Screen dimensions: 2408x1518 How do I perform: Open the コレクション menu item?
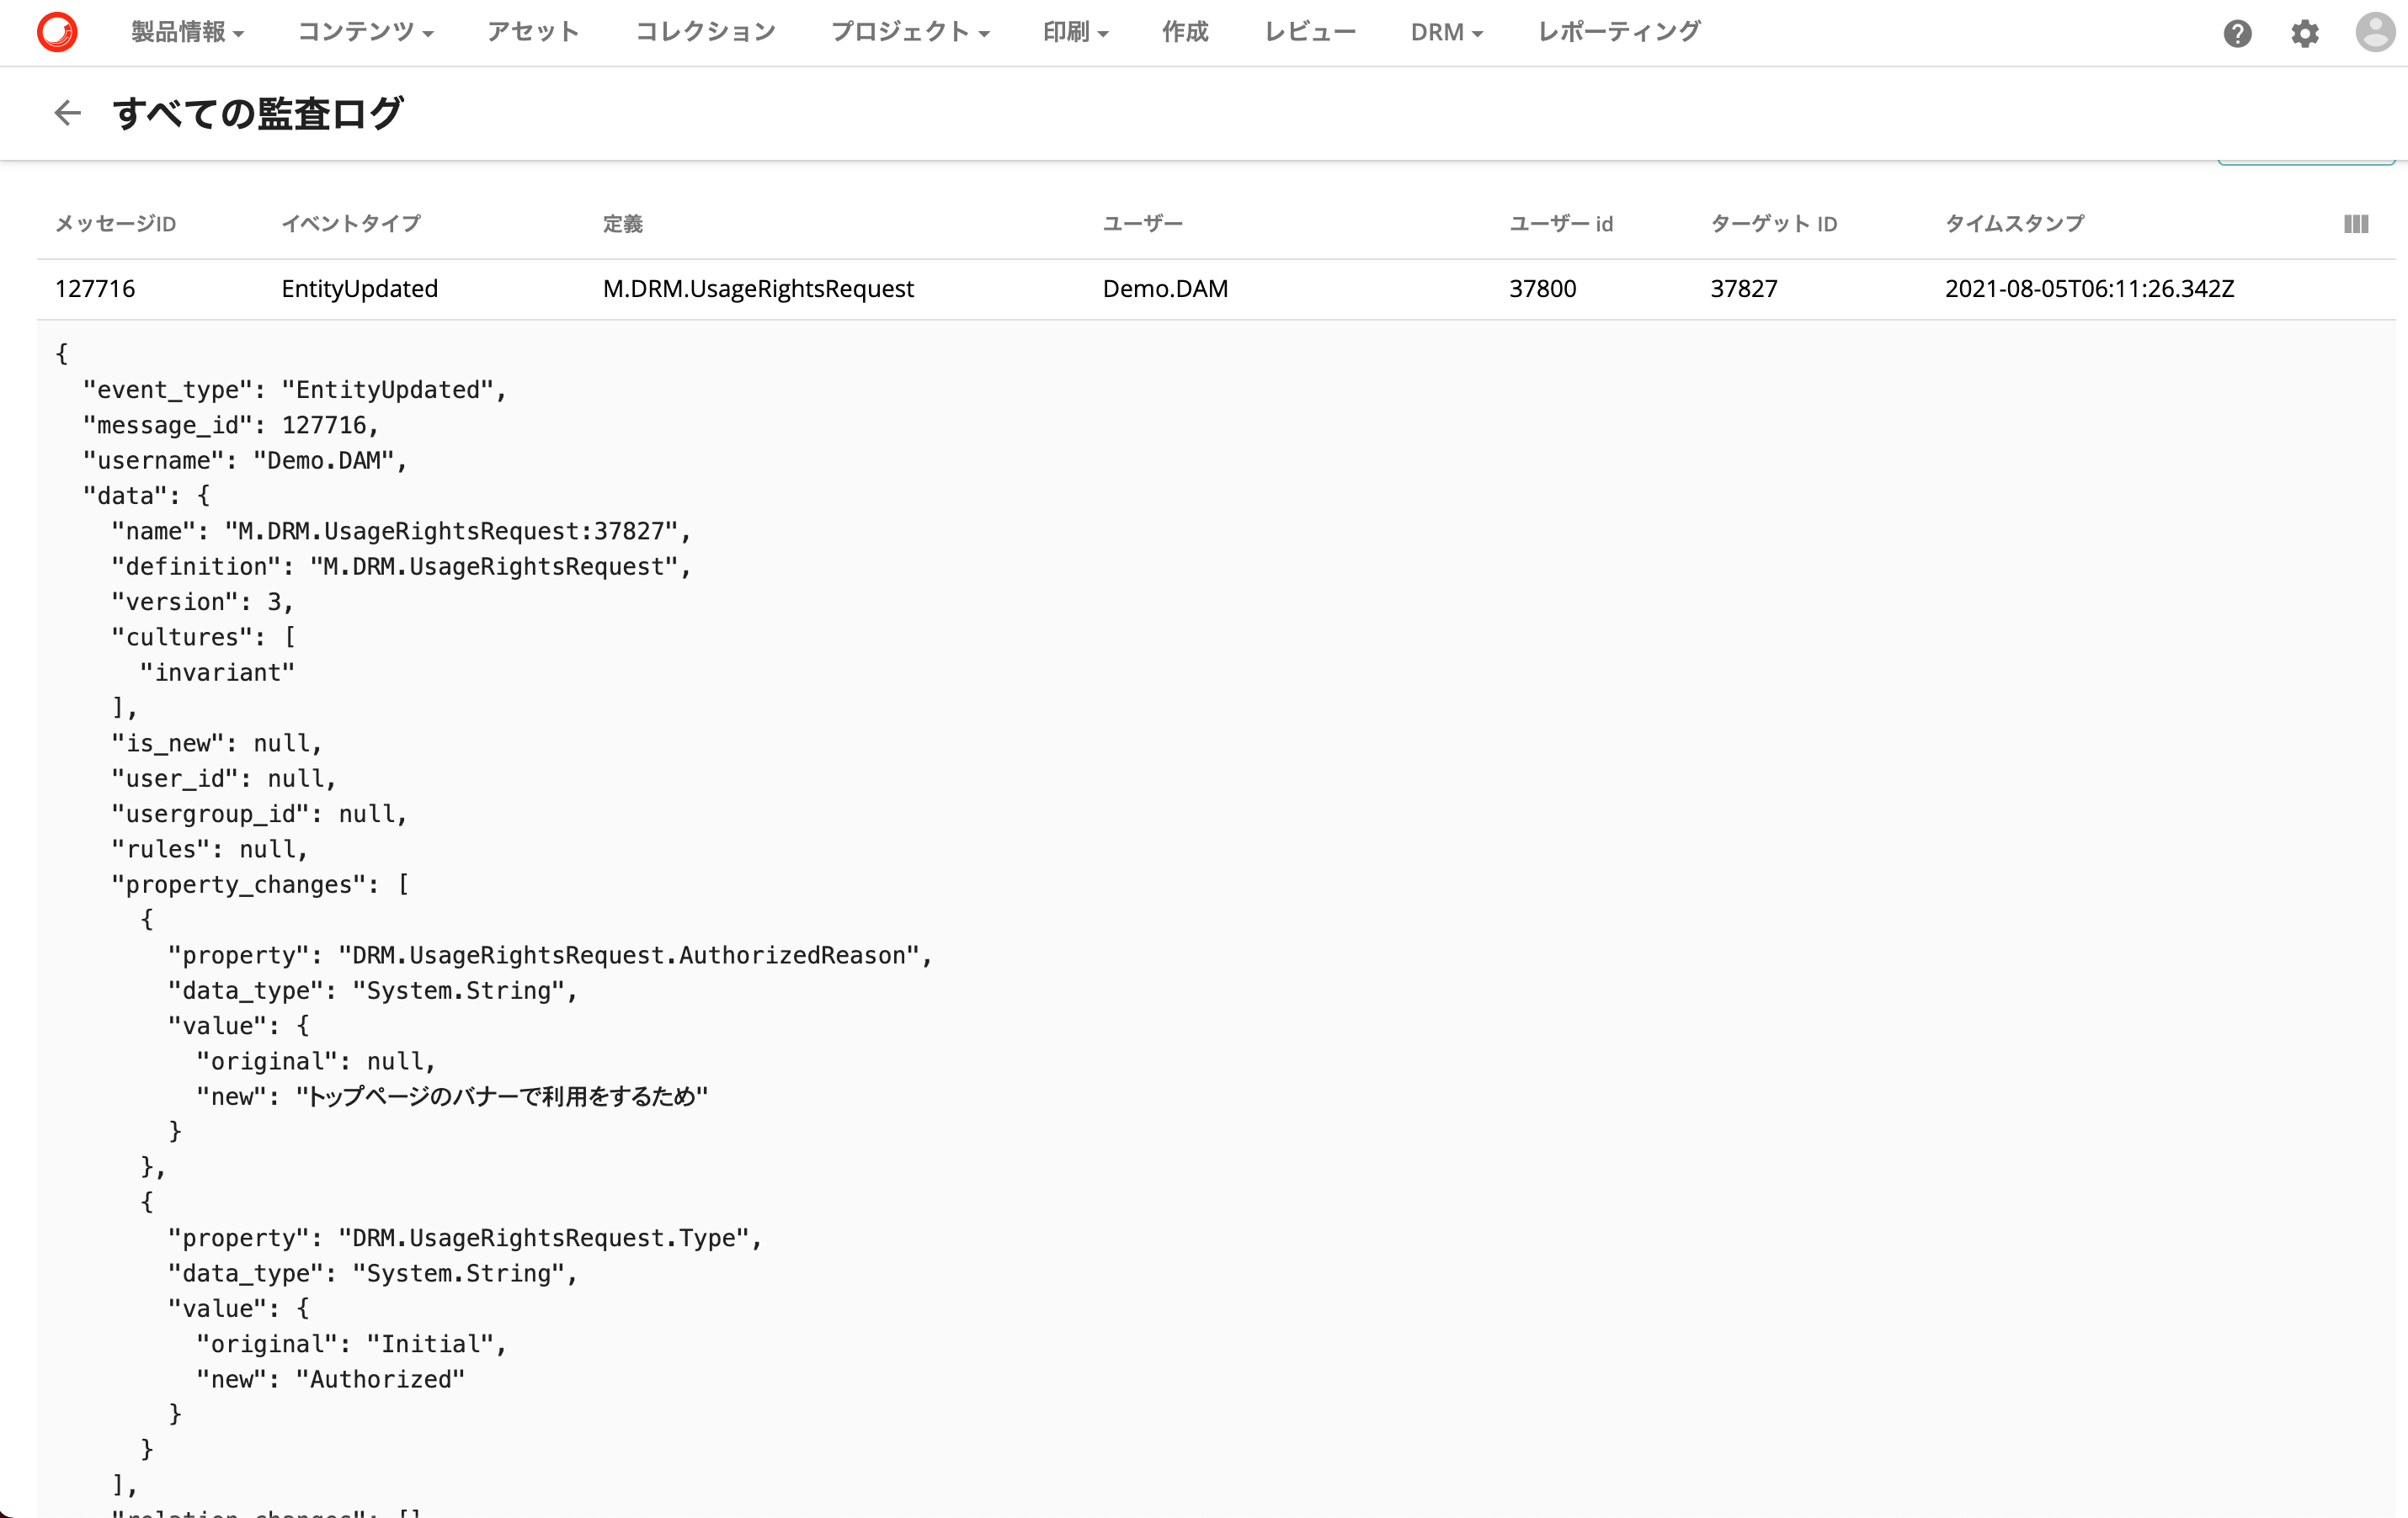coord(705,32)
